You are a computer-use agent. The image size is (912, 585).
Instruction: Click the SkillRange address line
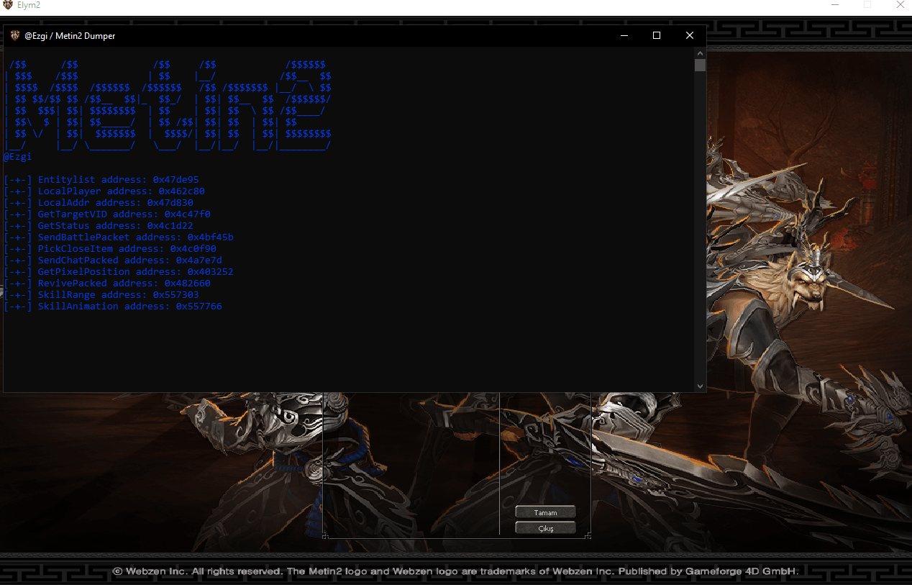point(101,295)
